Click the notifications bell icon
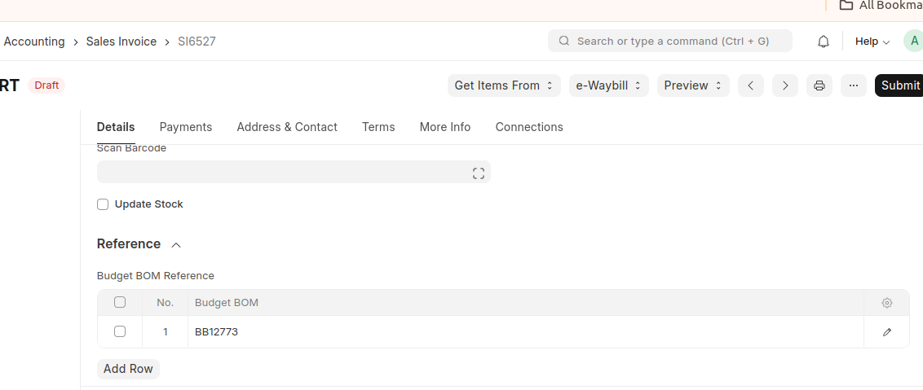The height and width of the screenshot is (390, 923). coord(824,42)
